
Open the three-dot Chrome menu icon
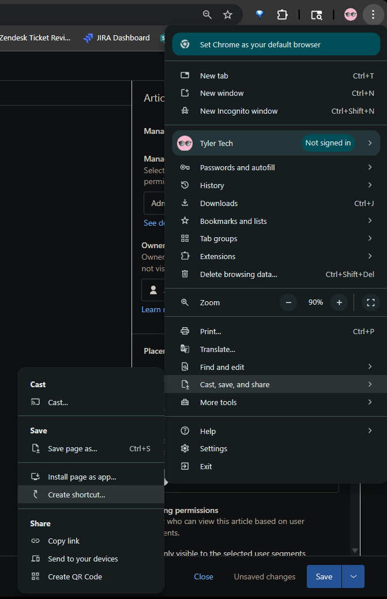373,14
